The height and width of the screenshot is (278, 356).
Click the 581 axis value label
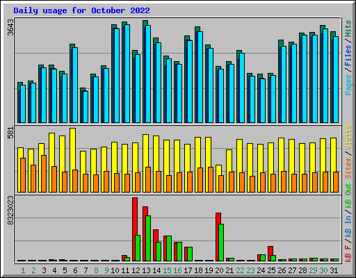pyautogui.click(x=10, y=133)
